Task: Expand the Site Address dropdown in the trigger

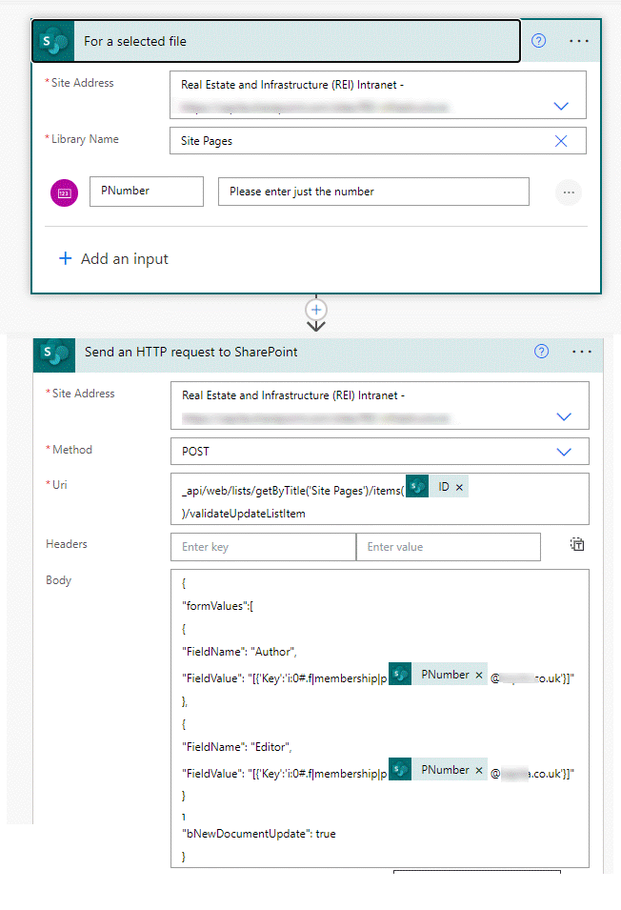Action: 561,106
